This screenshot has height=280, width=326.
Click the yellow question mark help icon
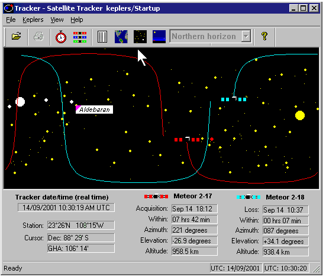click(264, 36)
